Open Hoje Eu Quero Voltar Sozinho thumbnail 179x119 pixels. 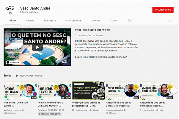coord(157,90)
